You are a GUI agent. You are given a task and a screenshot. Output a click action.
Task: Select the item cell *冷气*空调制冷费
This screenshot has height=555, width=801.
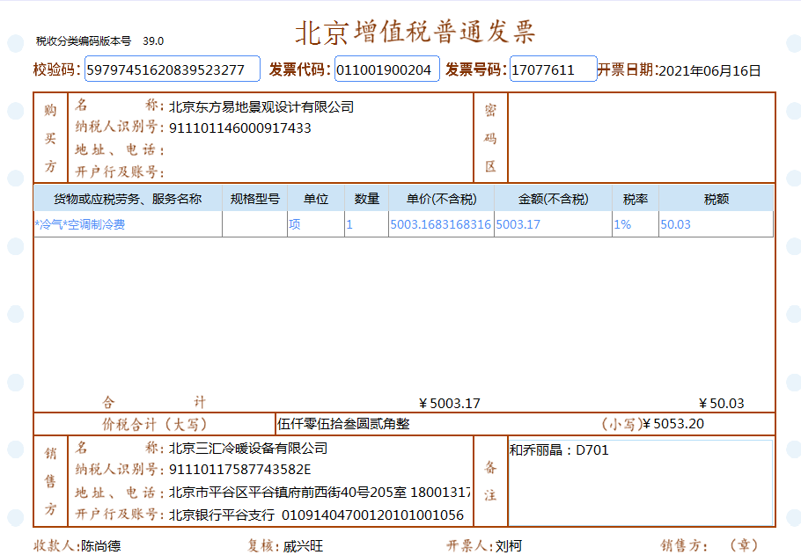coord(129,224)
